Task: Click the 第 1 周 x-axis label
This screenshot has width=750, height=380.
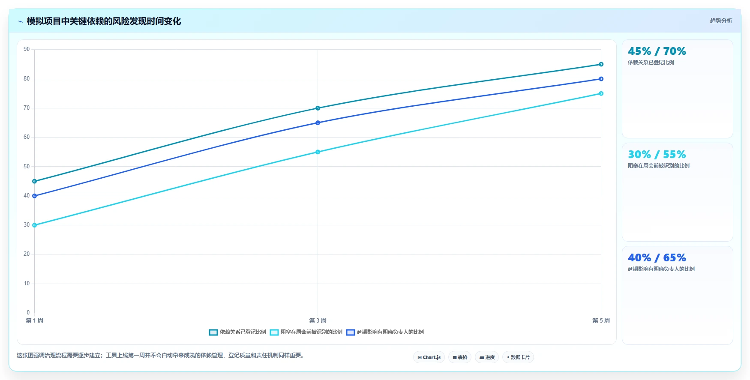Action: tap(34, 320)
